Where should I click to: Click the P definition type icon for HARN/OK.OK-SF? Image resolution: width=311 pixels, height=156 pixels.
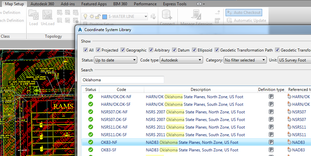pos(271,104)
